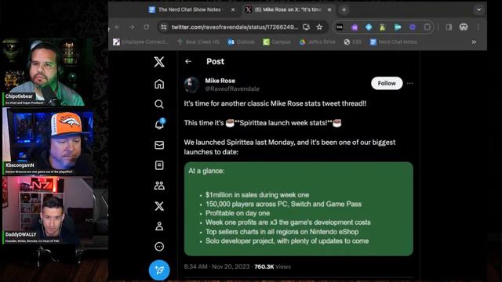This screenshot has width=502, height=282.
Task: Click the yellow flask extension icon
Action: (383, 27)
